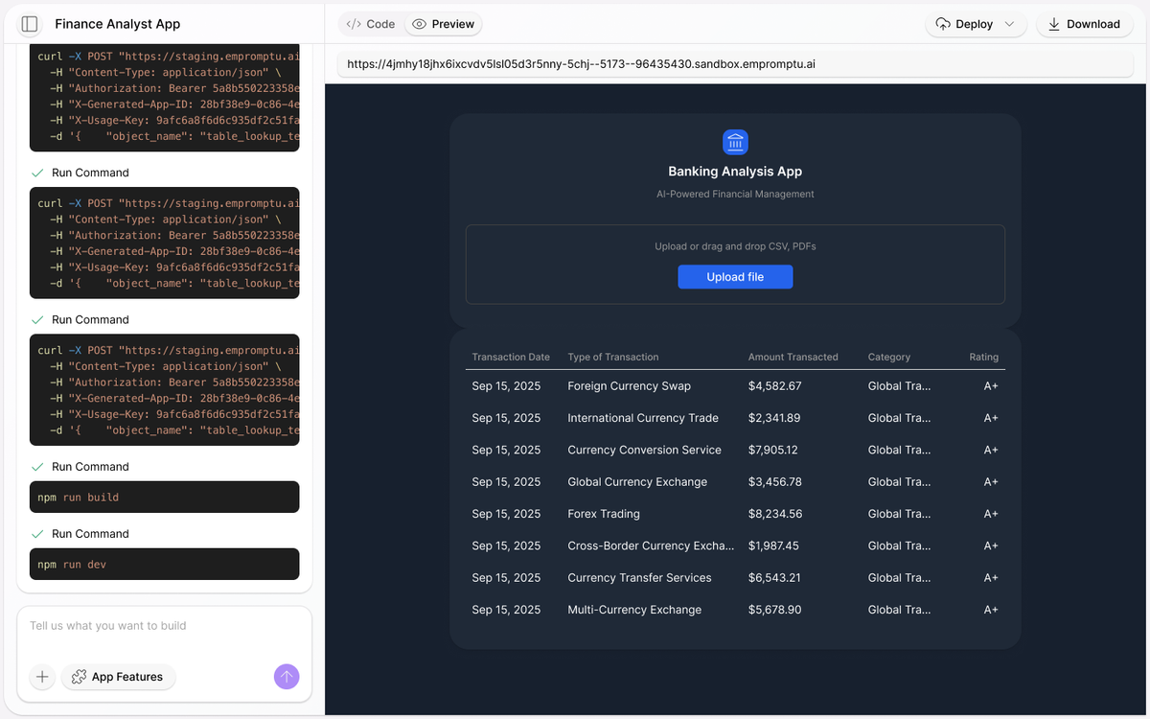Click the plus attachment icon

click(x=42, y=677)
